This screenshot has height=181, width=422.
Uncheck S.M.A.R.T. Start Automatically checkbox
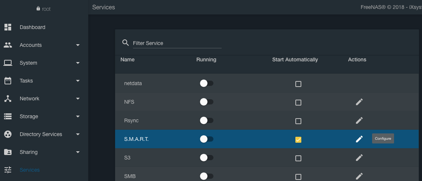coord(298,139)
